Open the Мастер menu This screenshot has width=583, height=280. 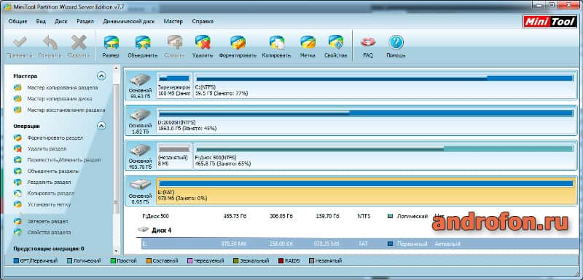[173, 22]
